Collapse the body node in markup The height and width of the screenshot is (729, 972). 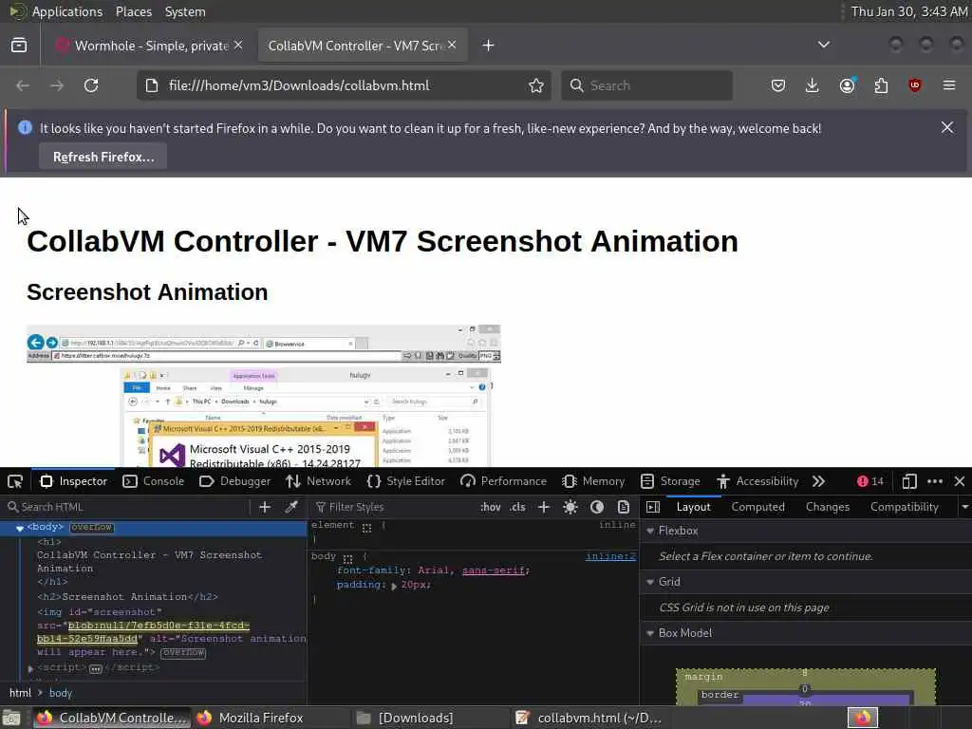(x=20, y=528)
